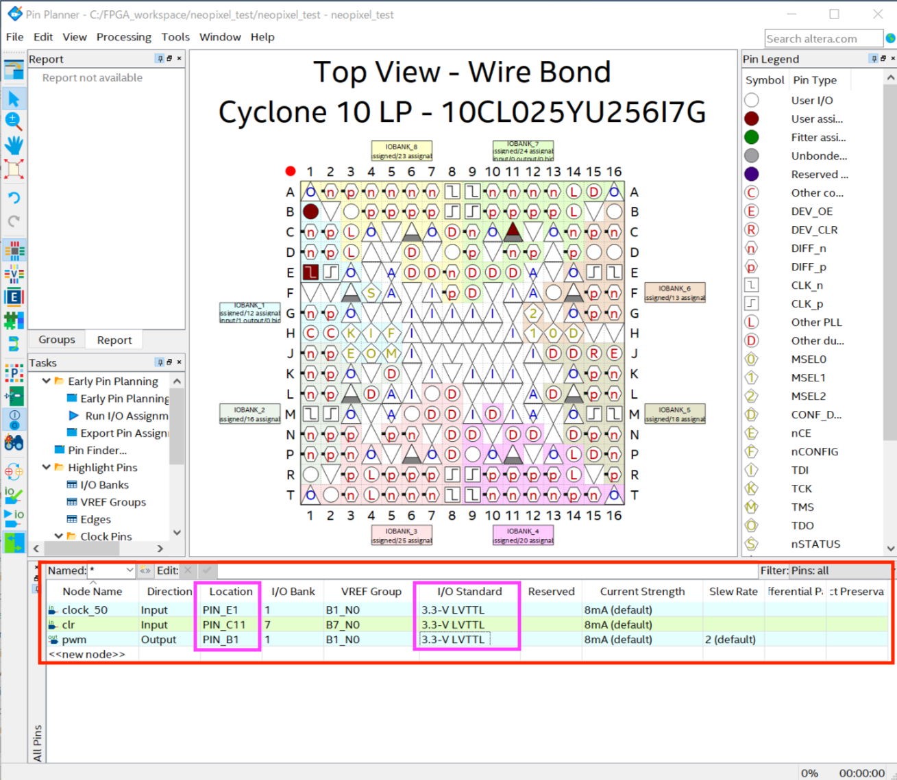897x780 pixels.
Task: Activate the Zoom tool magnifier
Action: (x=14, y=121)
